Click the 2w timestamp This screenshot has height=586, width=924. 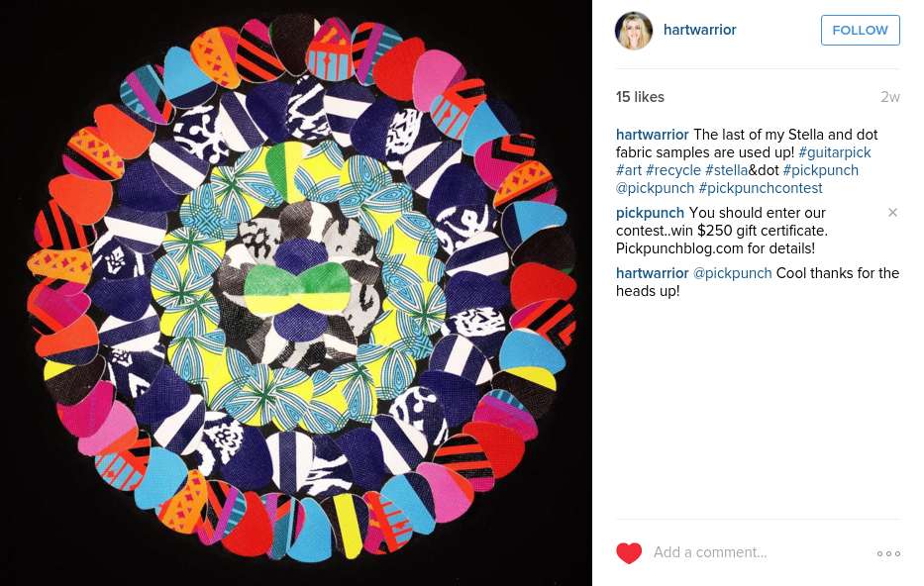(889, 97)
